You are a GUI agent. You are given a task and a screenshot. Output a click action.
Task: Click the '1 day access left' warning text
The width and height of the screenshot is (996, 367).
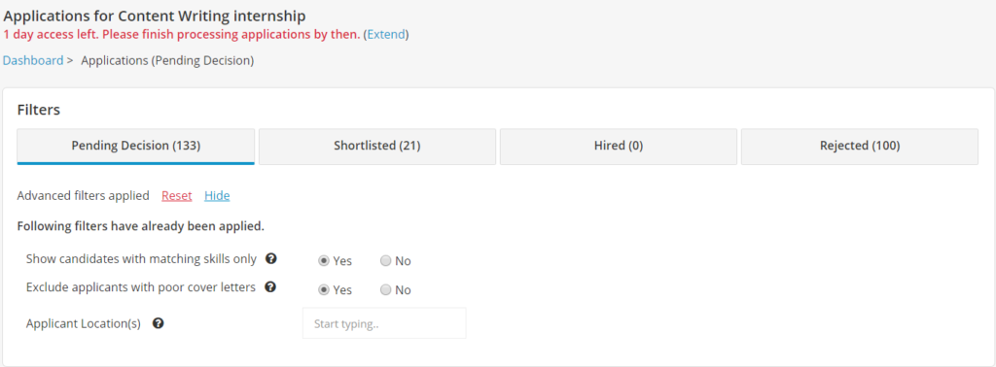tap(182, 34)
